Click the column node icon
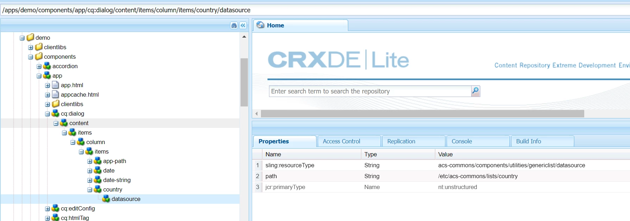The height and width of the screenshot is (221, 630). pos(81,142)
